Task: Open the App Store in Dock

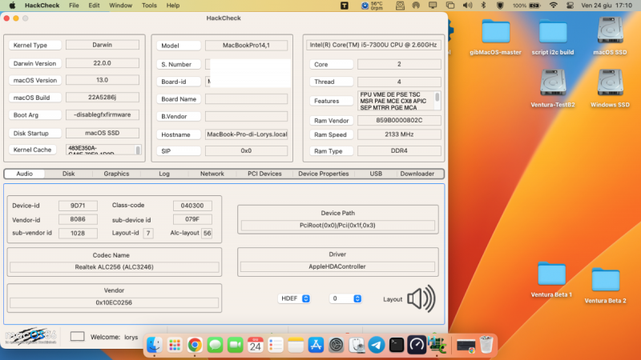Action: [316, 346]
